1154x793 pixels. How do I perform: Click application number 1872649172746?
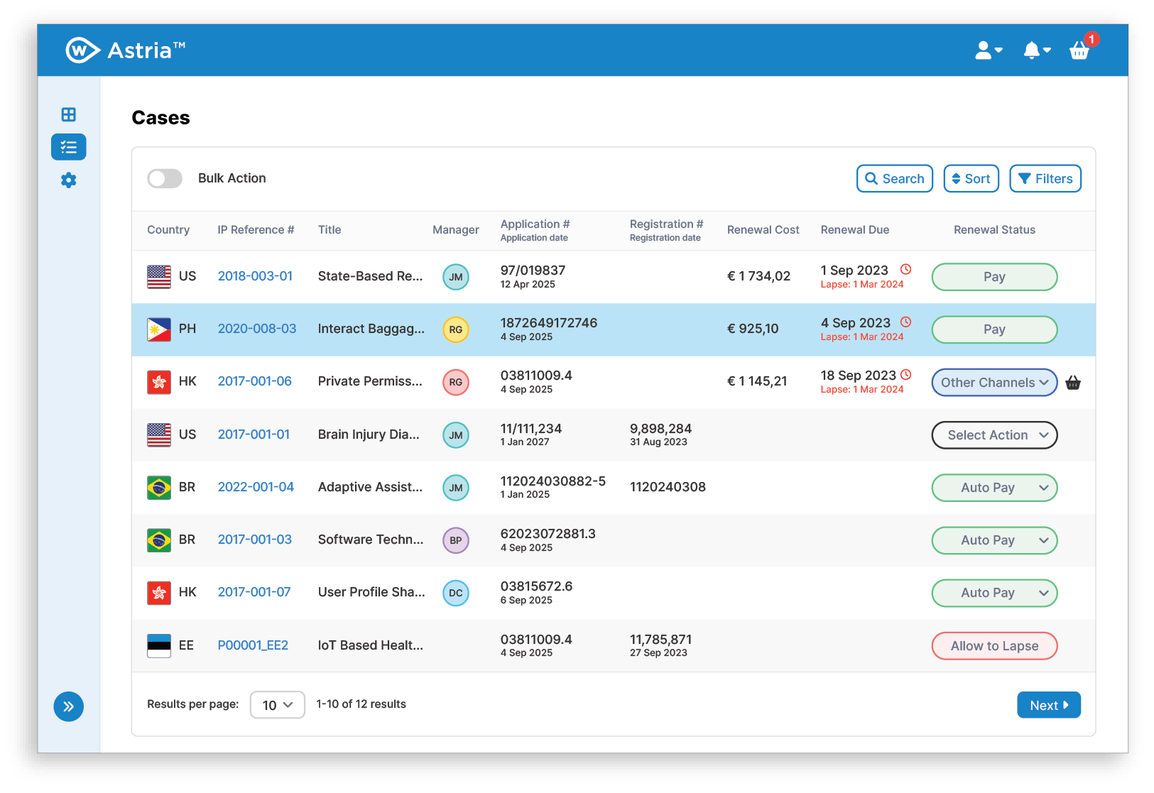[x=549, y=323]
